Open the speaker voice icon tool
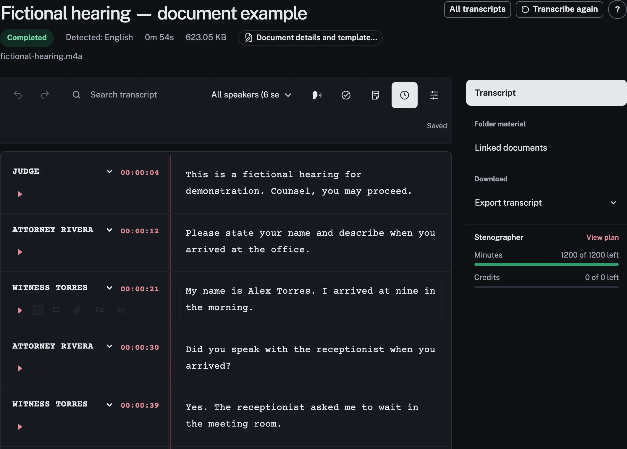The image size is (627, 449). (317, 95)
